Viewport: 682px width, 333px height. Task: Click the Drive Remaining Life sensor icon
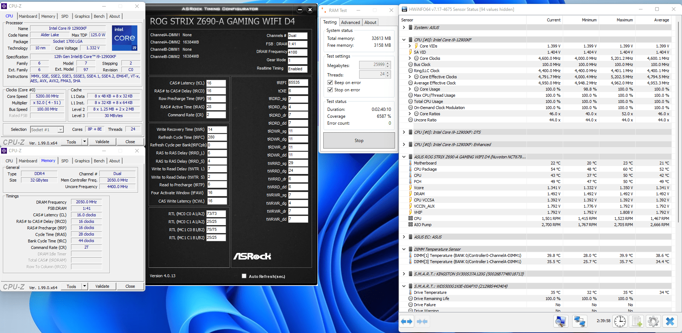point(411,299)
